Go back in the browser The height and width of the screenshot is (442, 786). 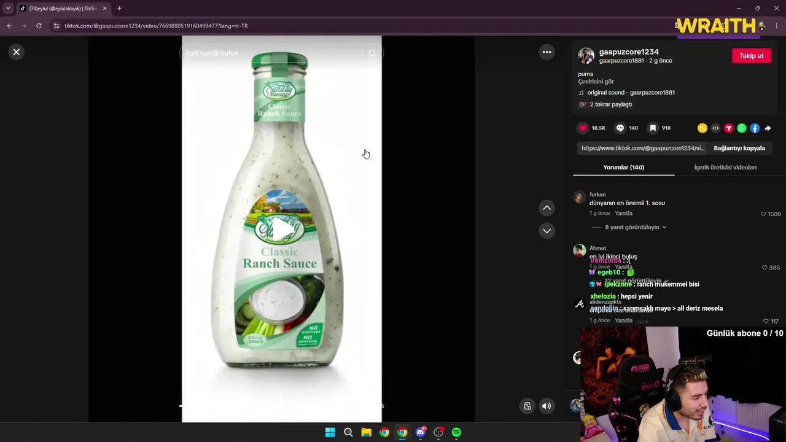(x=9, y=26)
